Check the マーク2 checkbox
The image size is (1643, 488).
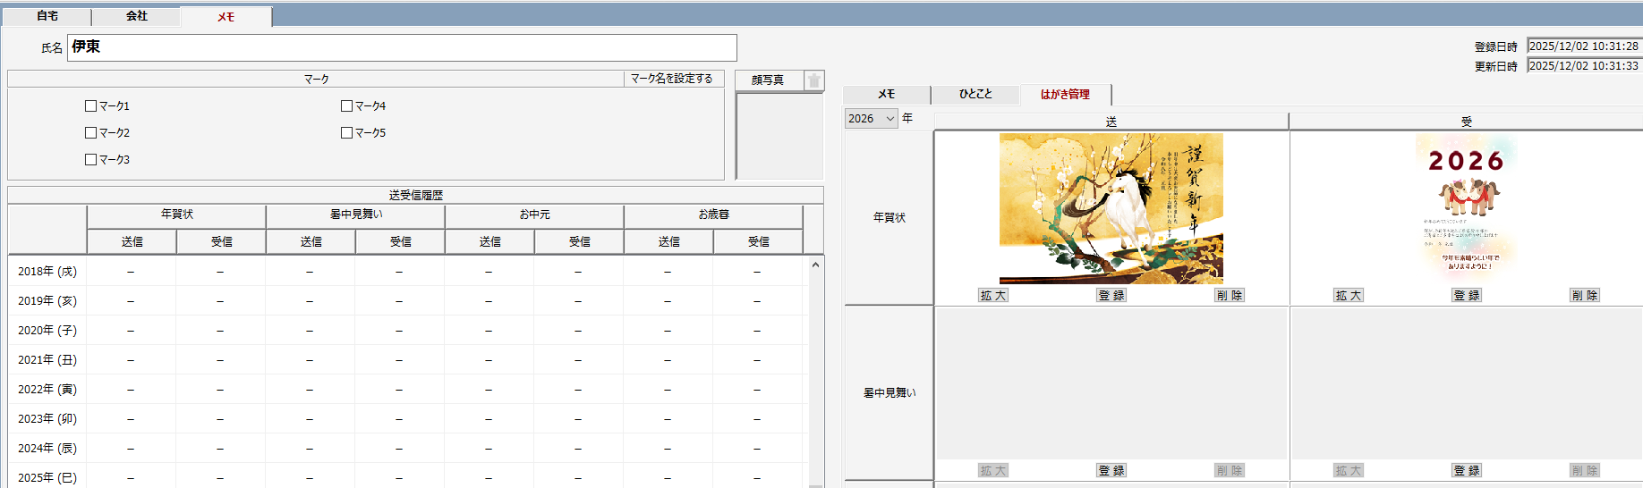pos(90,133)
